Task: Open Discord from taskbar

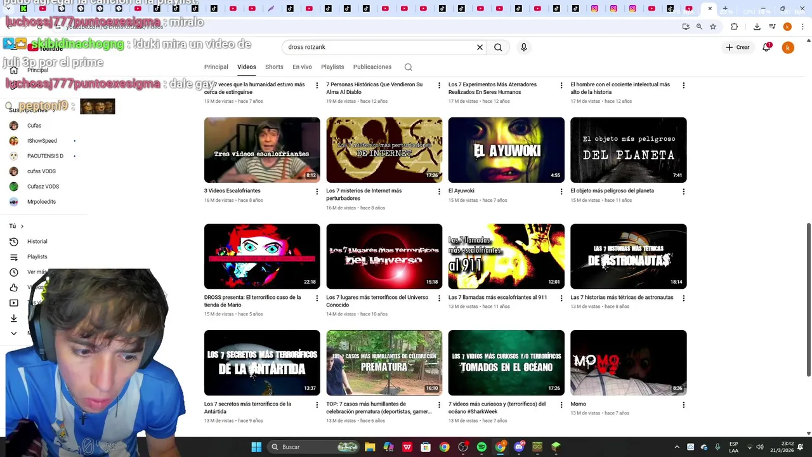Action: 519,447
